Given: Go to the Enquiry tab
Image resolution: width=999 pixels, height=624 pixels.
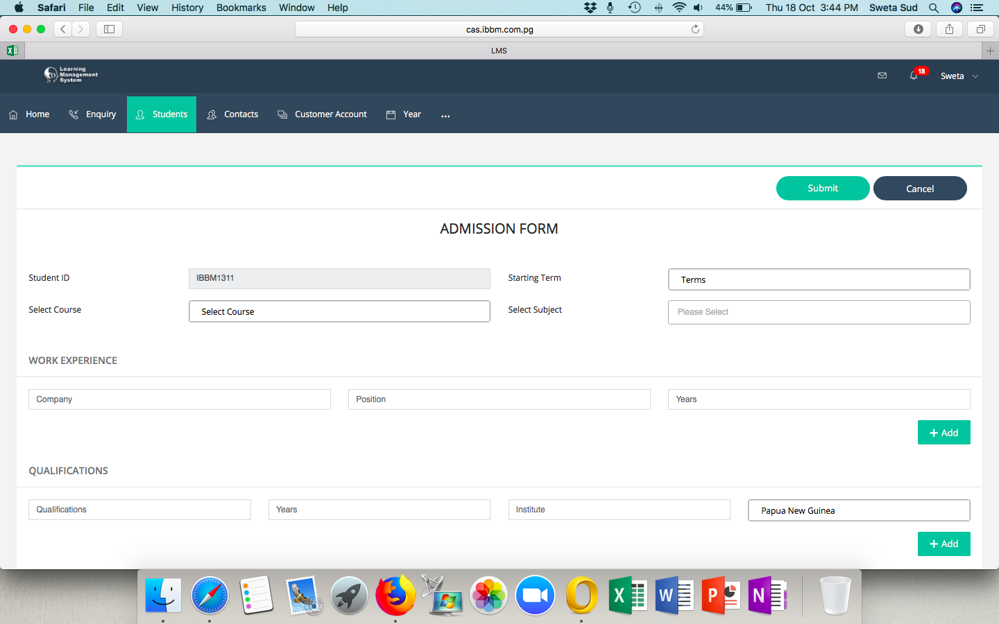Looking at the screenshot, I should pos(93,114).
